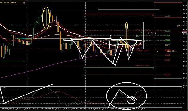The image size is (188, 111).
Task: Click the 2008.10 price scale value
Action: tap(185, 10)
